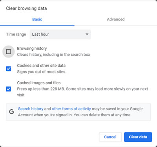Click the Clear data button
Viewport: 157px width, 147px height.
(138, 137)
